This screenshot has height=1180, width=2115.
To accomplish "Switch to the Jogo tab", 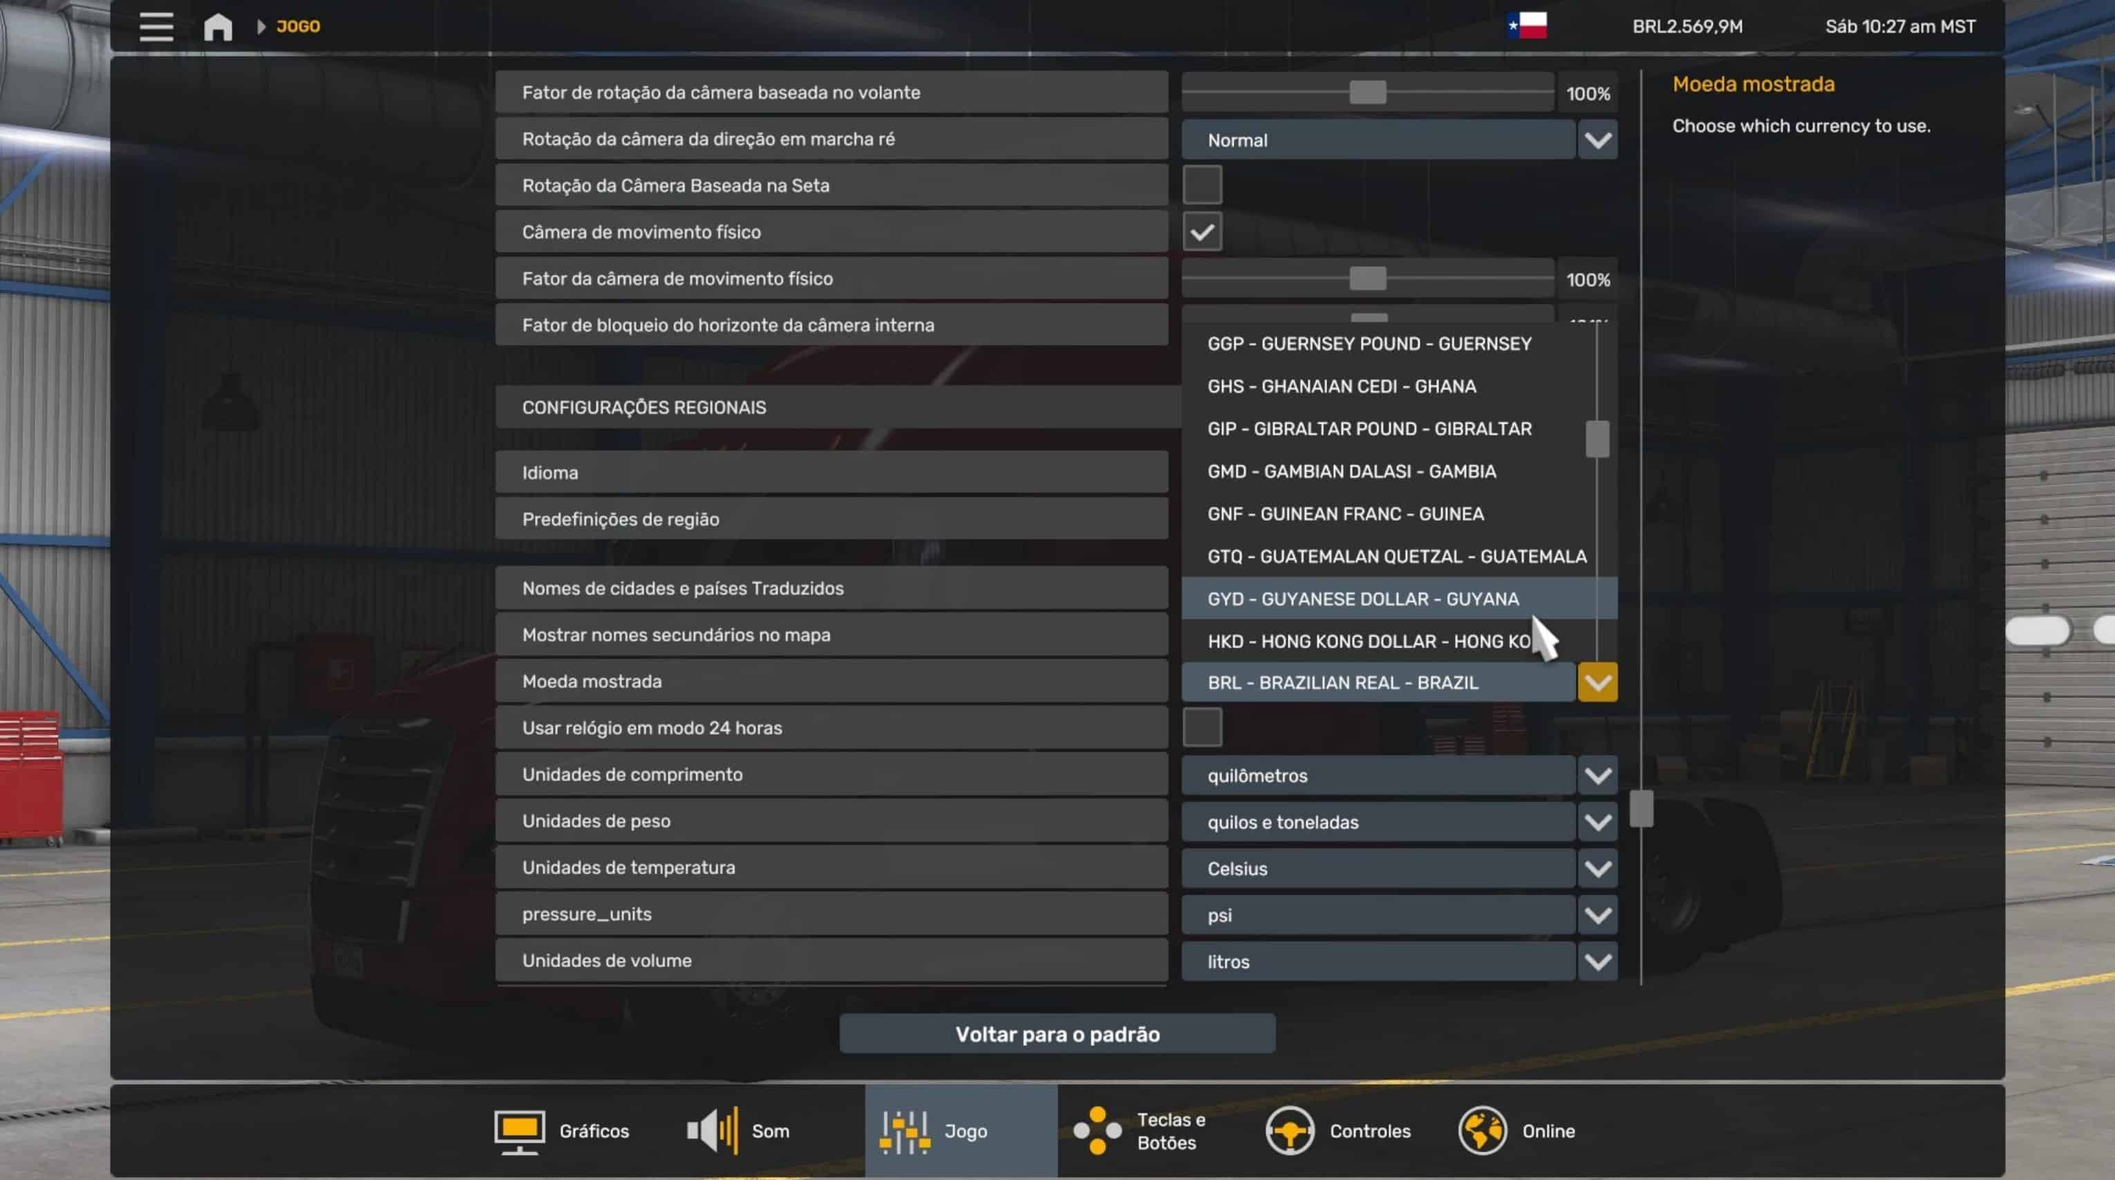I will pyautogui.click(x=961, y=1131).
